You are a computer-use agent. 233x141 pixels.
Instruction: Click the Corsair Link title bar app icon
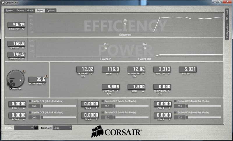[x=3, y=3]
